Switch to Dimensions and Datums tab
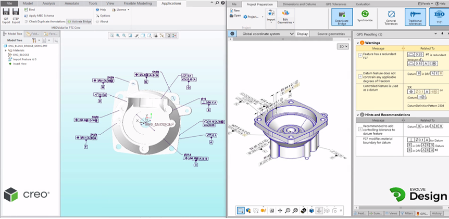The height and width of the screenshot is (219, 449). [x=299, y=4]
